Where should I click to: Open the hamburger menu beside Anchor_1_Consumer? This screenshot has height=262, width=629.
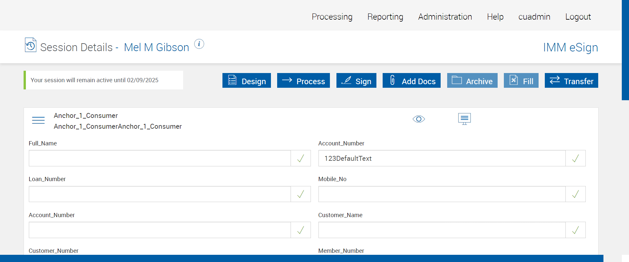click(x=38, y=120)
